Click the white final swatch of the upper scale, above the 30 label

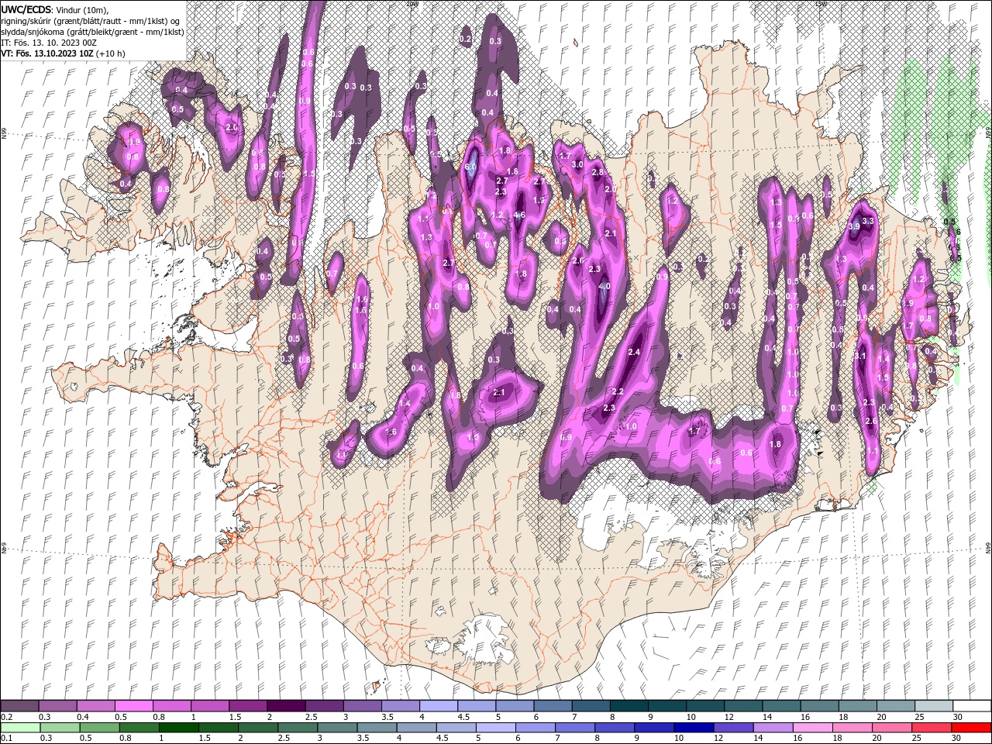(x=972, y=705)
